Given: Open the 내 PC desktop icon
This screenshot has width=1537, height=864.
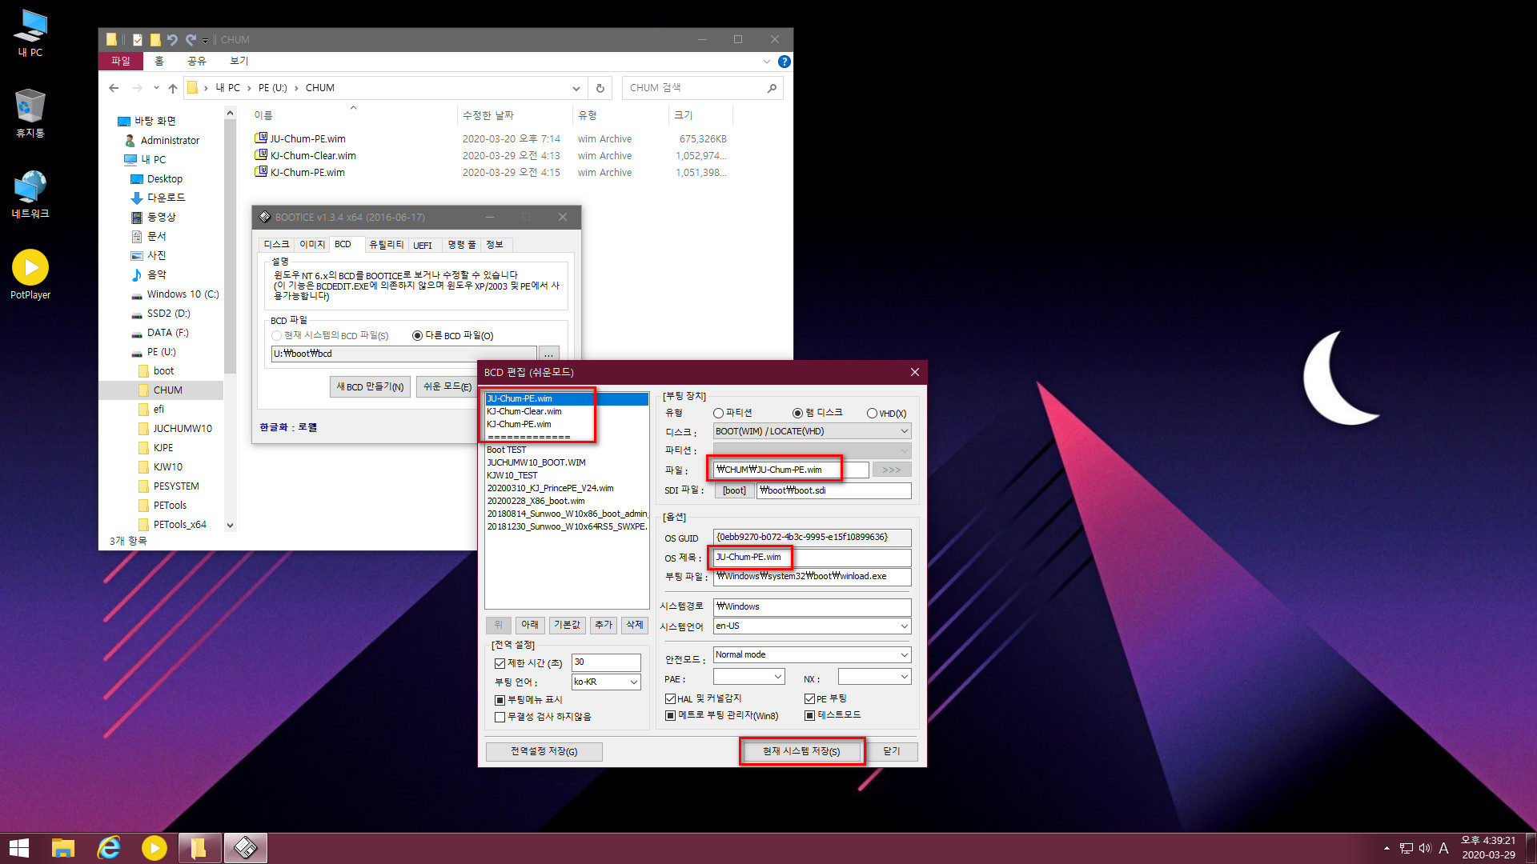Looking at the screenshot, I should coord(30,34).
